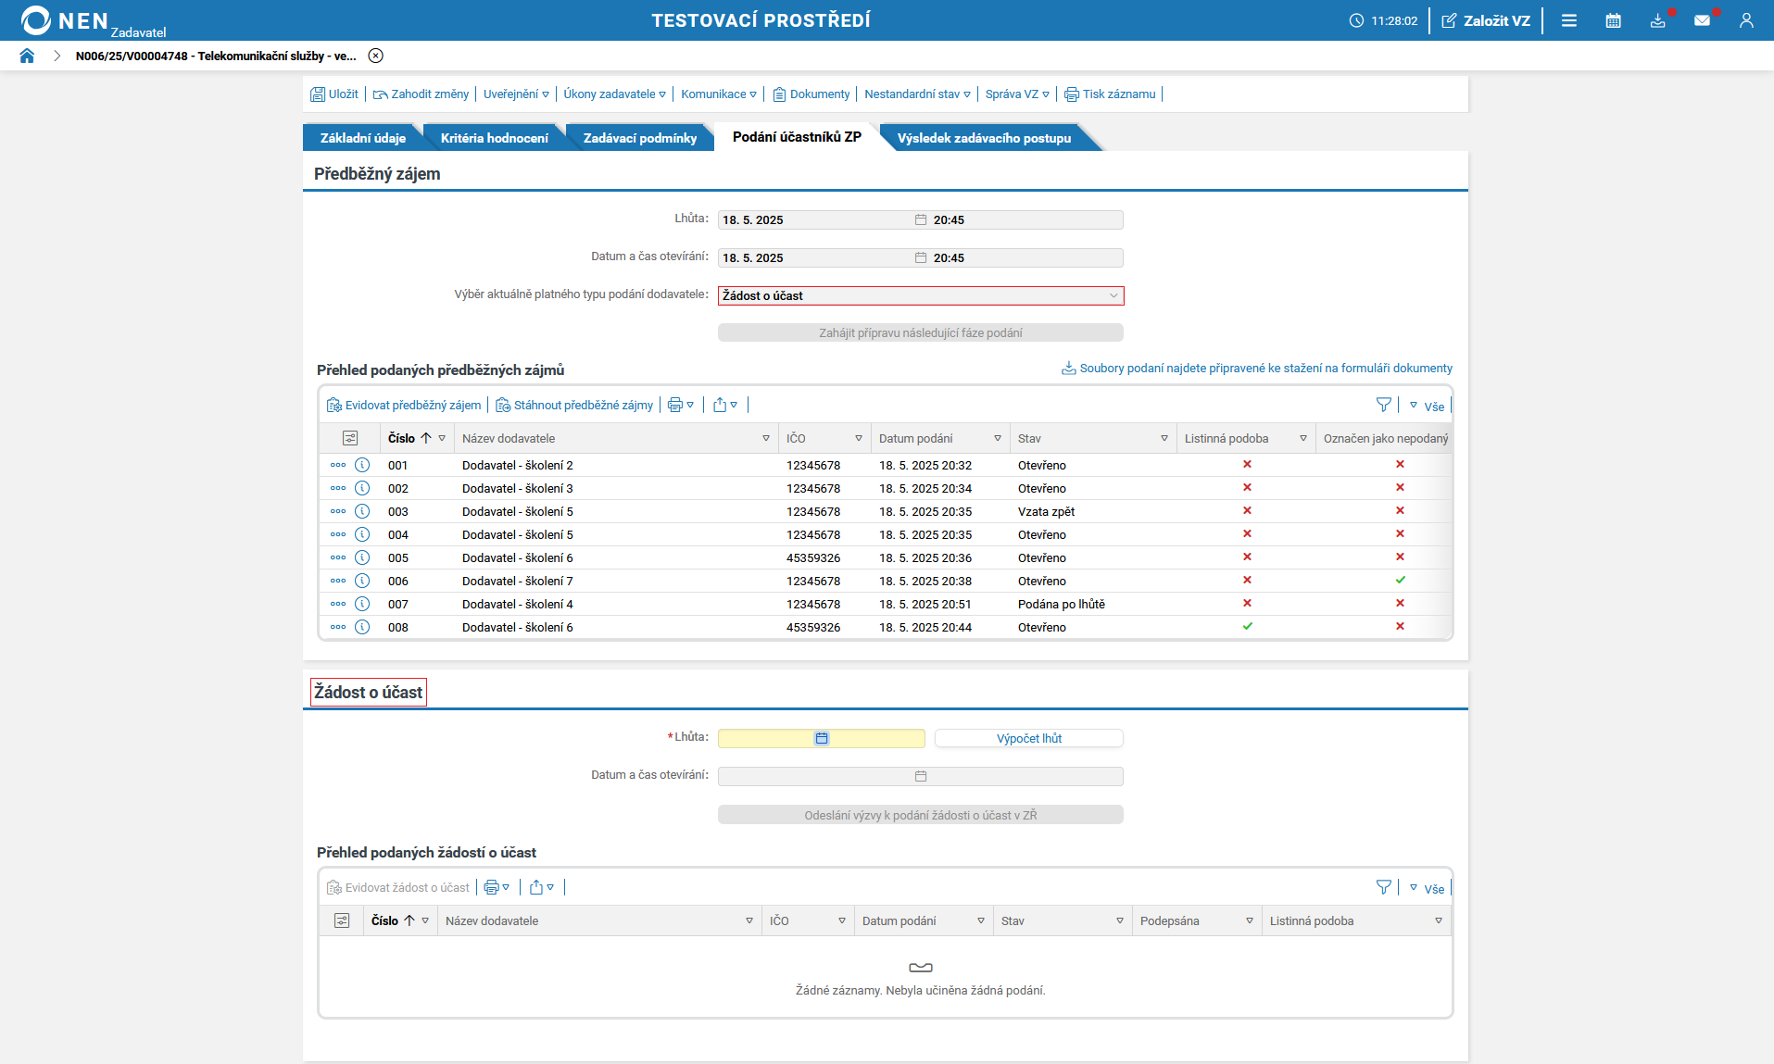Close the N006/25/V00004748 breadcrumb tab

pyautogui.click(x=375, y=56)
